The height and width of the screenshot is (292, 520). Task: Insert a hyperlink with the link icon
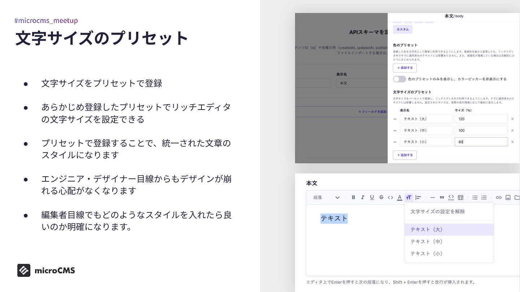click(499, 198)
